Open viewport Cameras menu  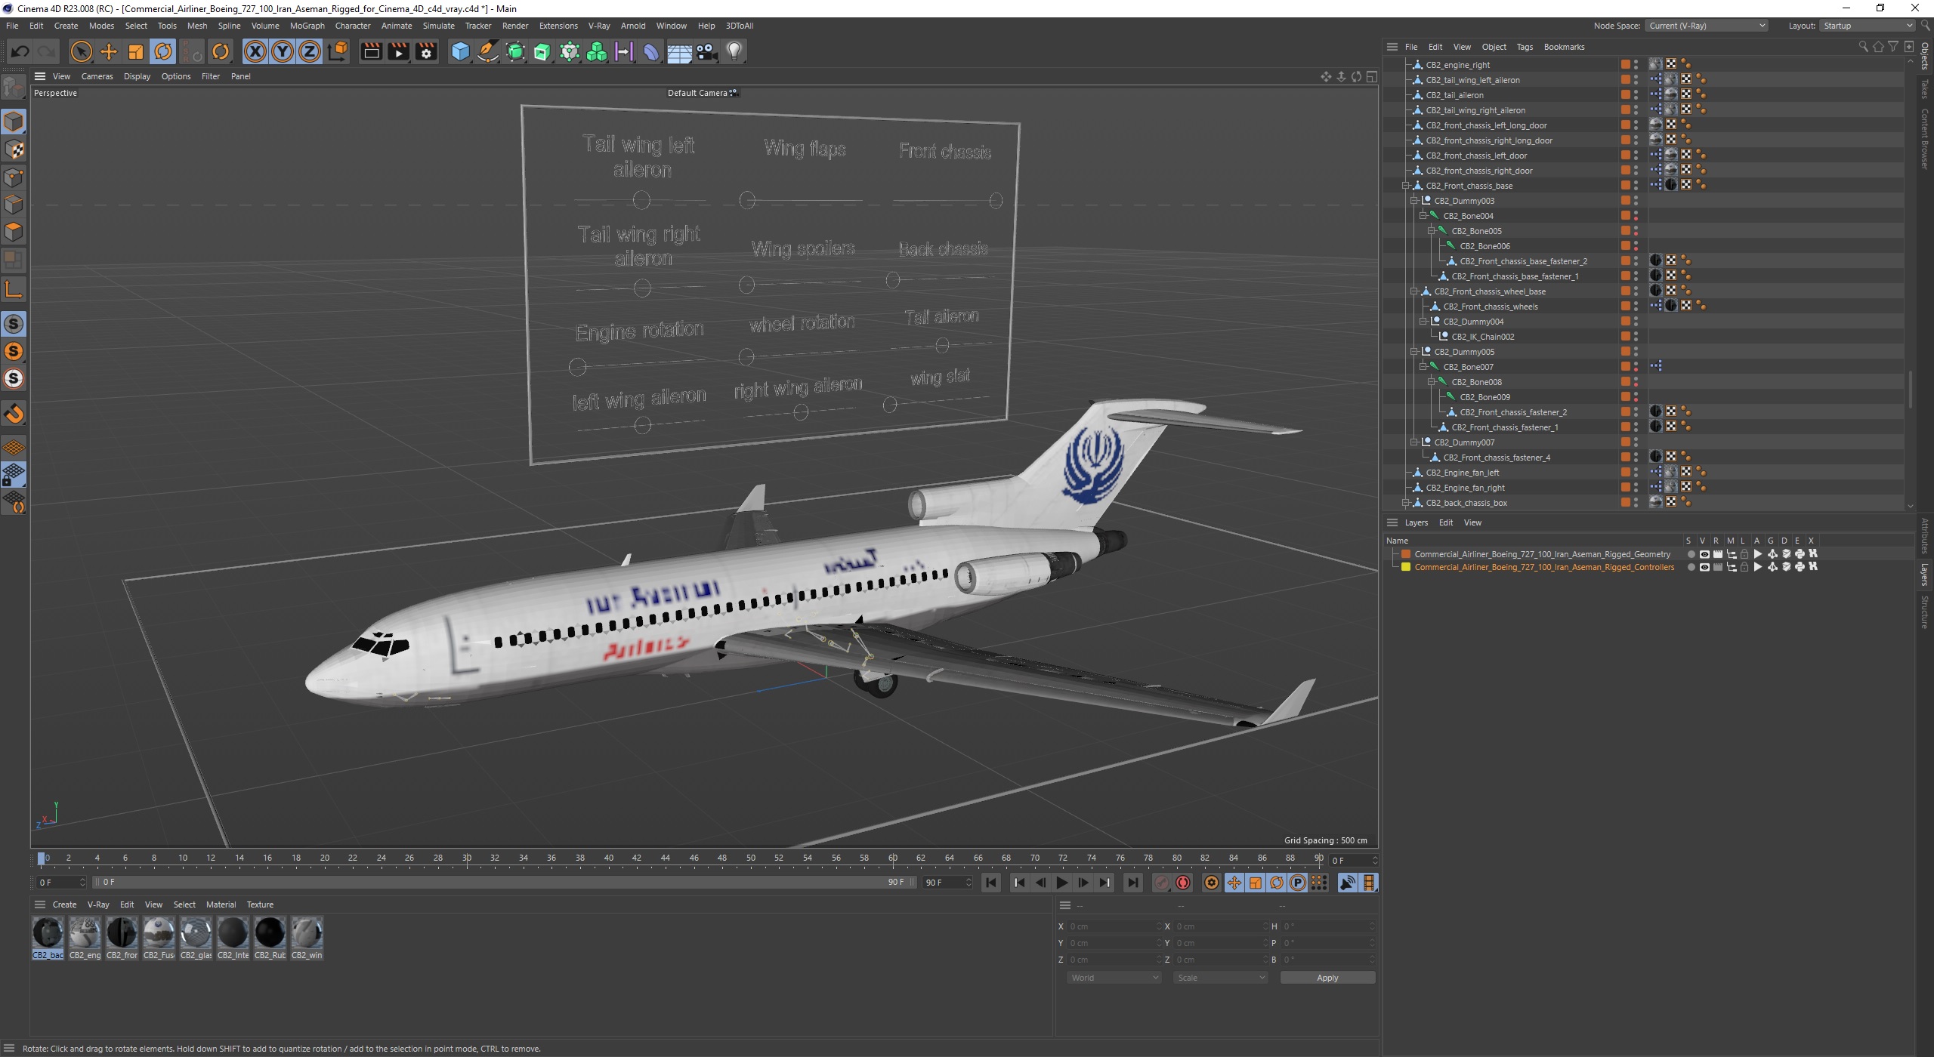pyautogui.click(x=97, y=76)
